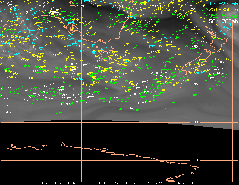The height and width of the screenshot is (185, 239).
Task: Click the MTSAT MID-UPPER LEVEL WINDS title
Action: click(72, 183)
